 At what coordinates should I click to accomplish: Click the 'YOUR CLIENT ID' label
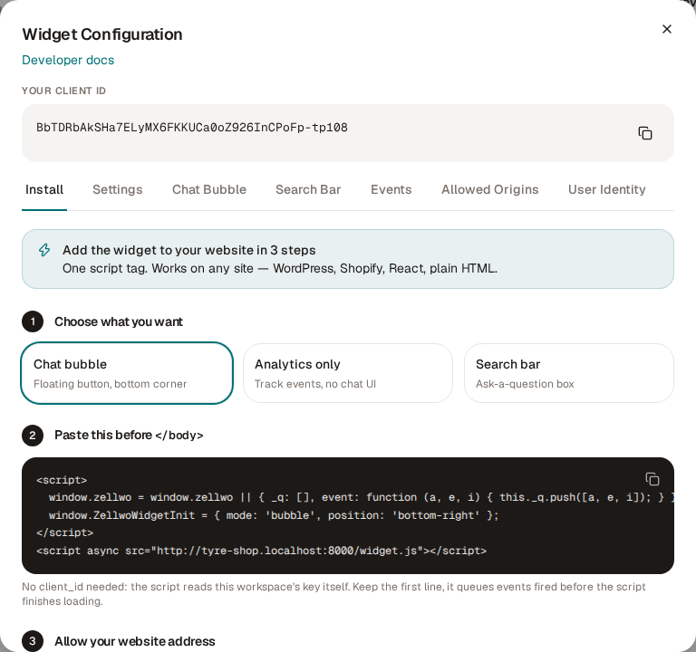click(x=64, y=91)
